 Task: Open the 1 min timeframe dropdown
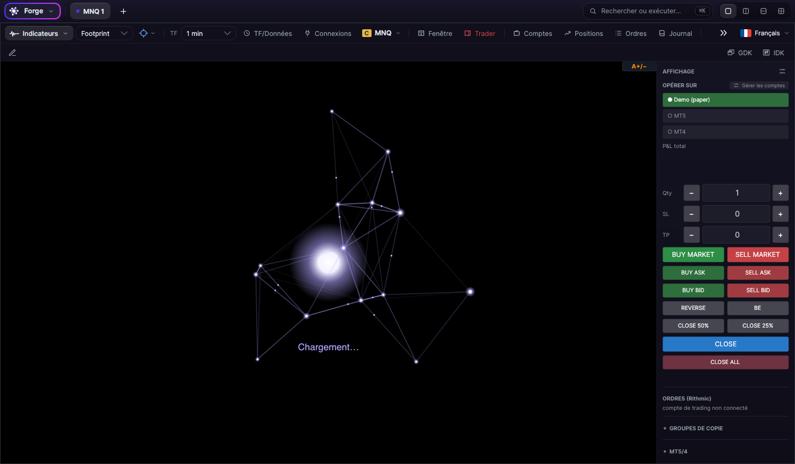(x=208, y=33)
